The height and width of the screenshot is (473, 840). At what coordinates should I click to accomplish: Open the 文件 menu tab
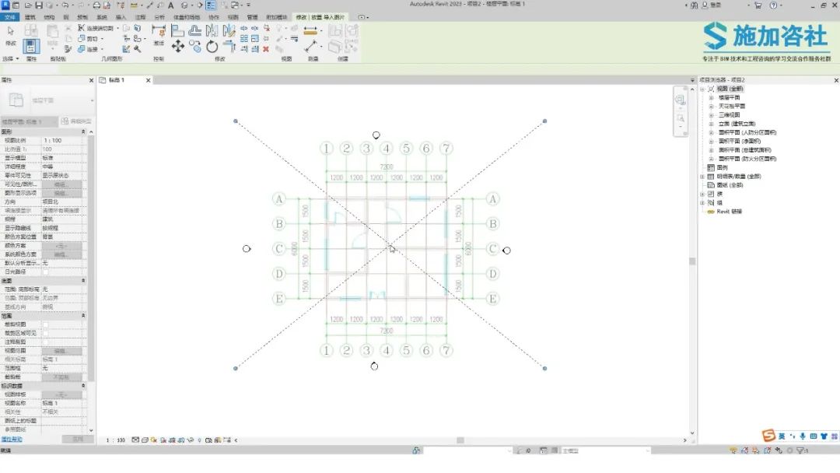9,17
